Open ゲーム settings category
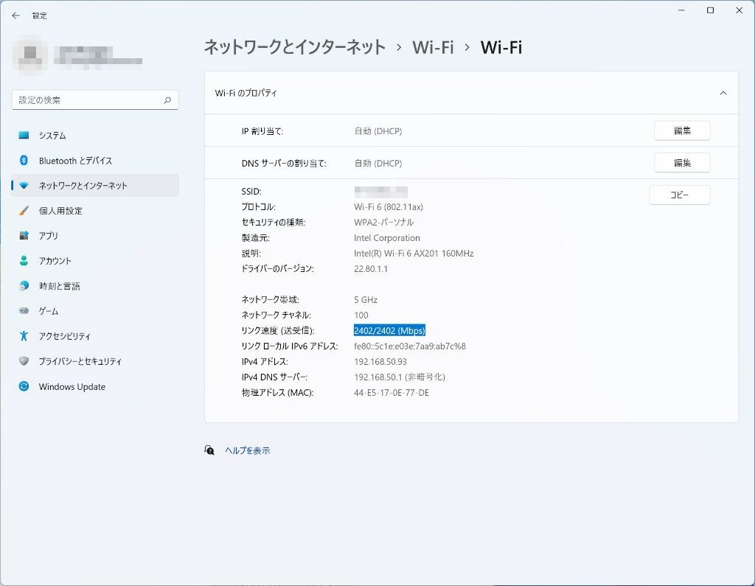 coord(49,311)
